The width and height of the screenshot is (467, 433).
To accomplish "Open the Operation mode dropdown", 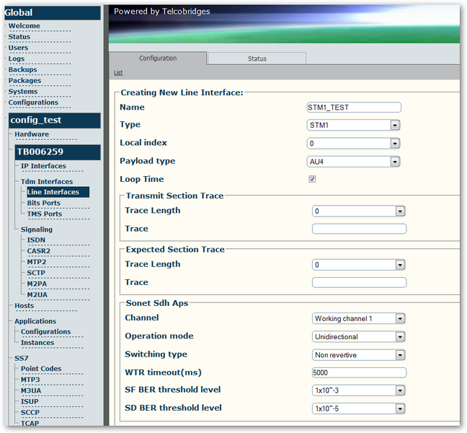I will (x=359, y=337).
